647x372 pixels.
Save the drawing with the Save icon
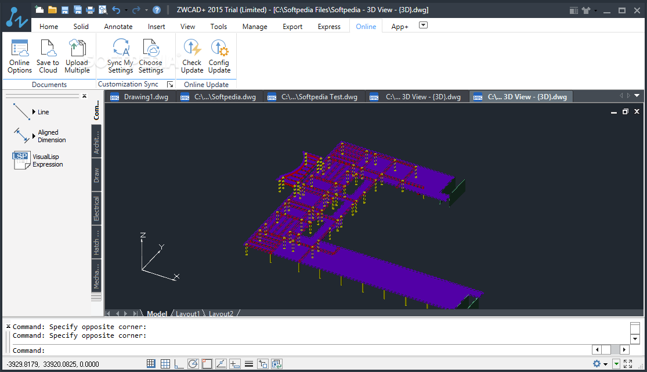tap(65, 10)
